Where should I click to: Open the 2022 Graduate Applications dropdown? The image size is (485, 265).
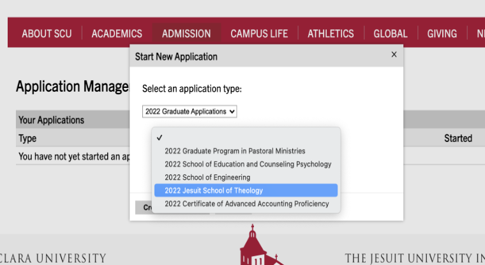pos(190,111)
